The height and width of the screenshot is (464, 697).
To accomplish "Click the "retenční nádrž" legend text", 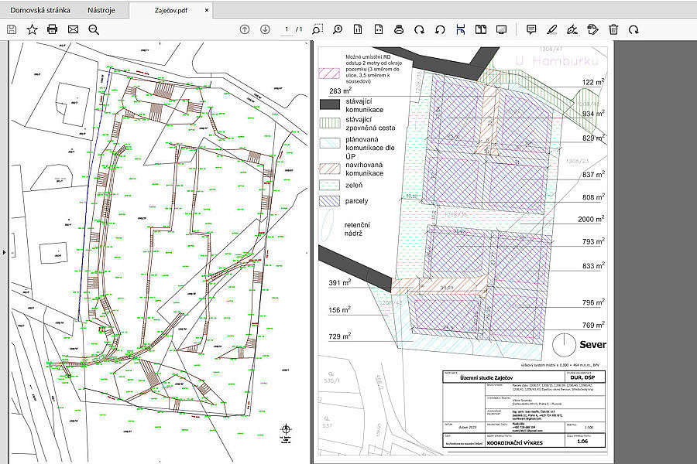I will [x=357, y=229].
